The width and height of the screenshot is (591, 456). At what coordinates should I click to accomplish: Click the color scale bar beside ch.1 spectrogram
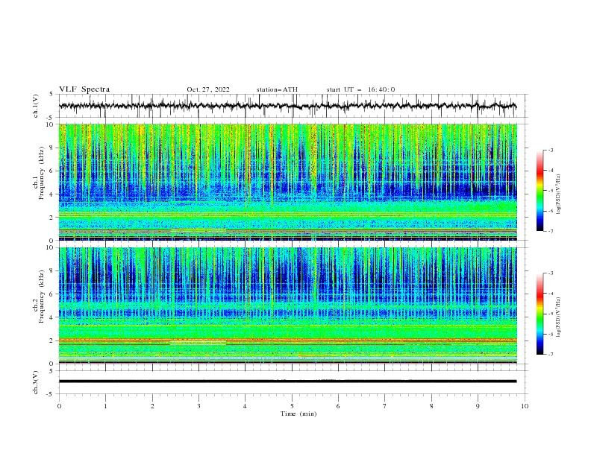pyautogui.click(x=540, y=191)
